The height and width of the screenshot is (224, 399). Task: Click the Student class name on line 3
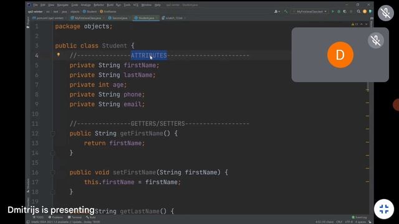[x=115, y=45]
